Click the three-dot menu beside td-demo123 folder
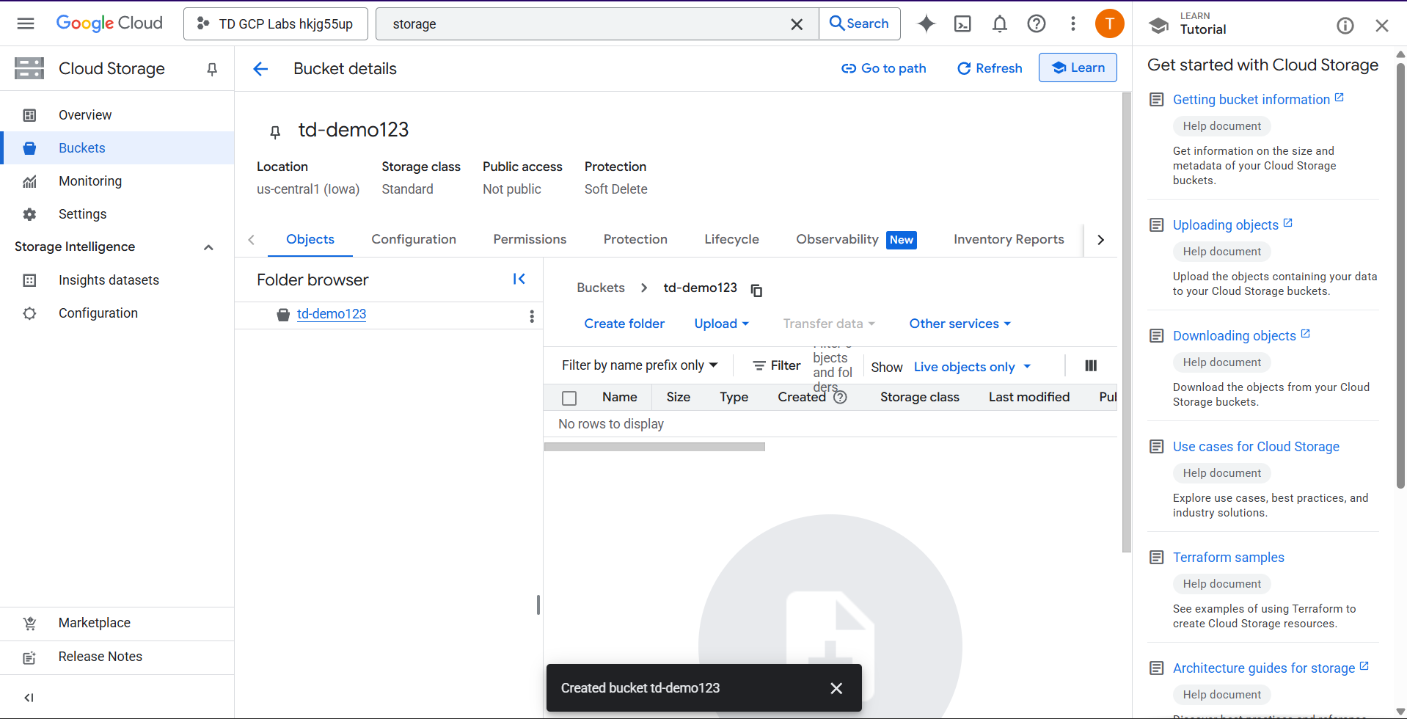The image size is (1407, 719). coord(532,316)
